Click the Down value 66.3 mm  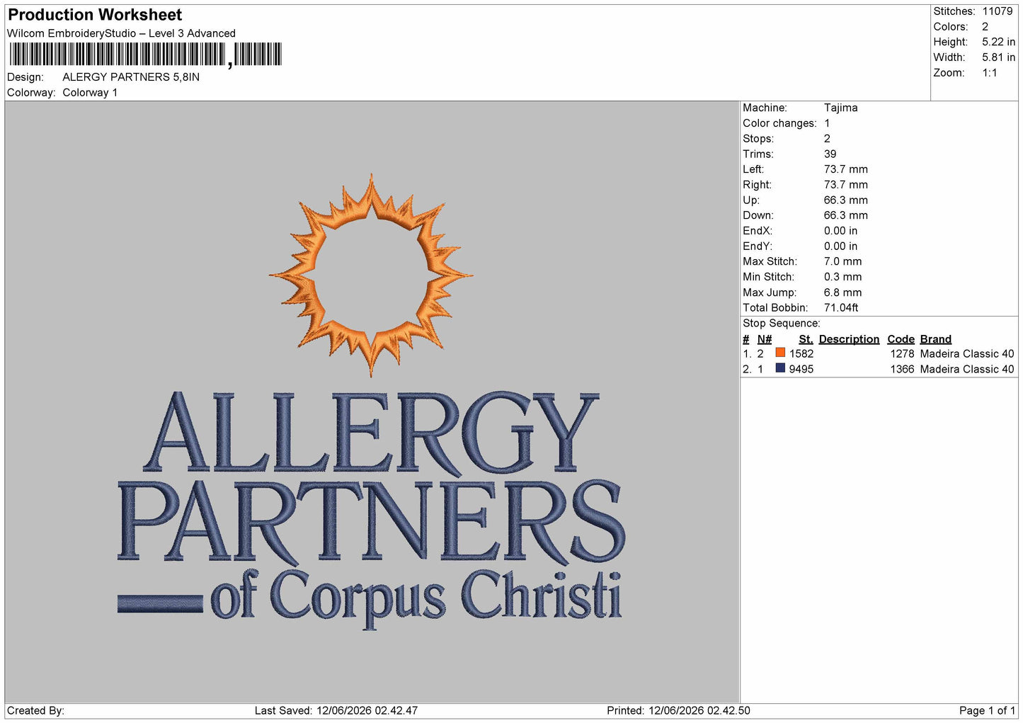pyautogui.click(x=845, y=215)
